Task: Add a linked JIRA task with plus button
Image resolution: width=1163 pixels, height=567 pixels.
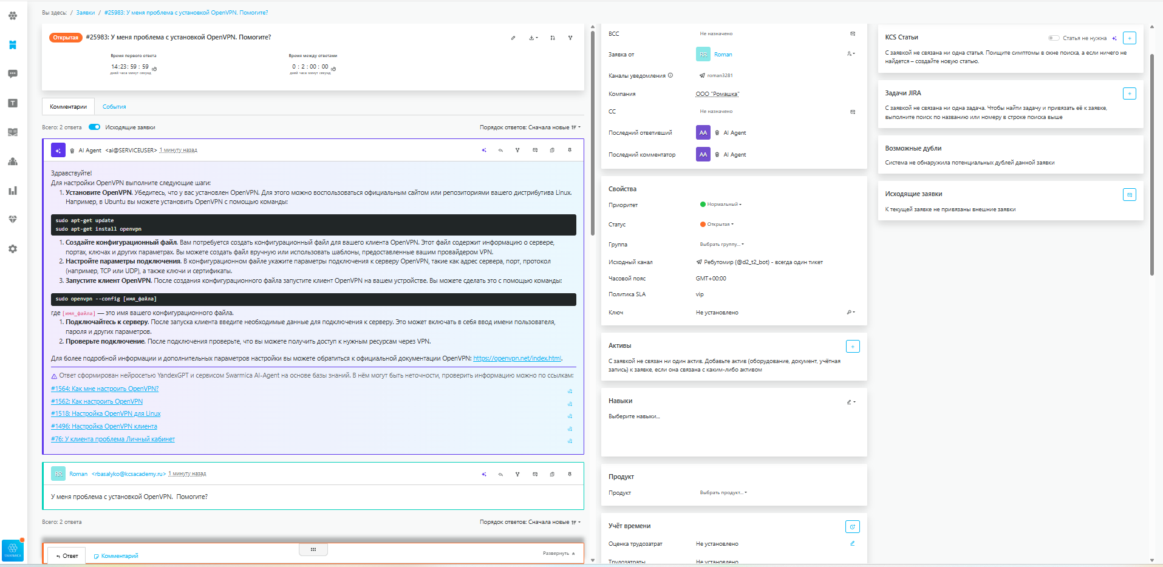Action: click(1129, 93)
